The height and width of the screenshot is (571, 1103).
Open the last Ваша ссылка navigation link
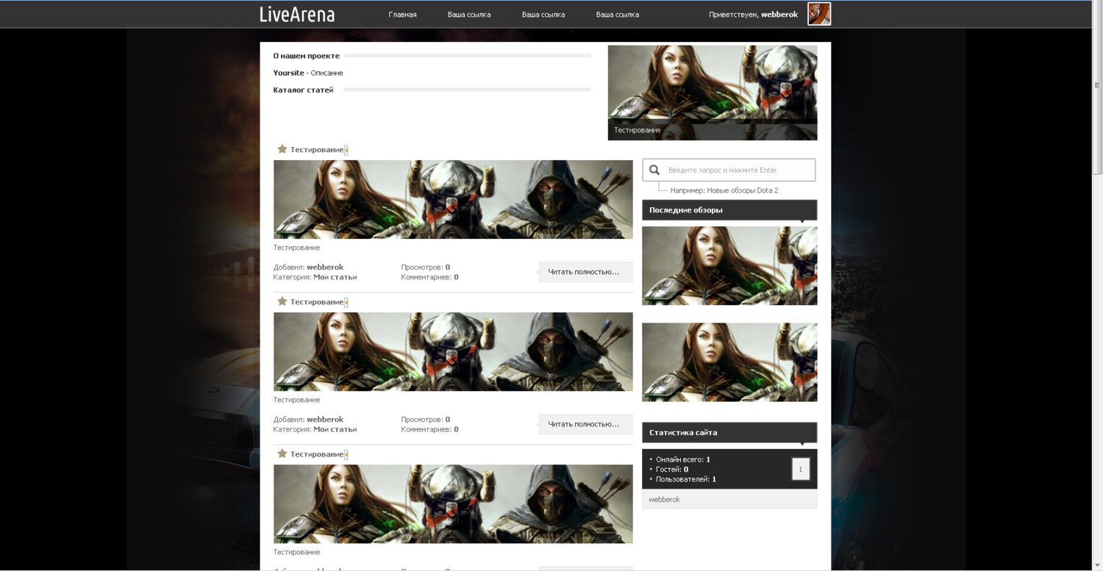pos(617,15)
